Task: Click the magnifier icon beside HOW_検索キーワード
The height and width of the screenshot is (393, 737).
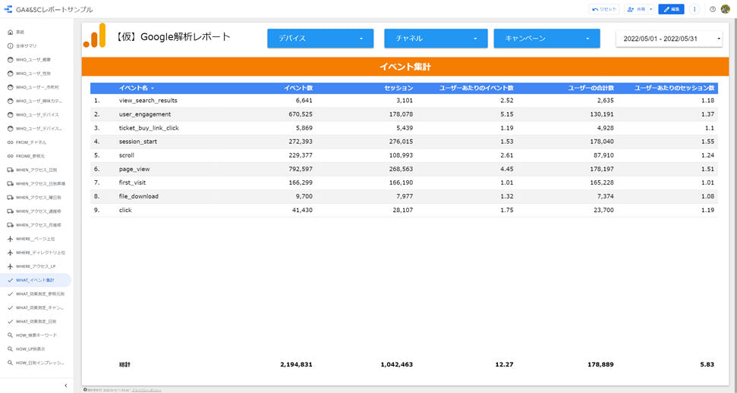Action: point(10,335)
